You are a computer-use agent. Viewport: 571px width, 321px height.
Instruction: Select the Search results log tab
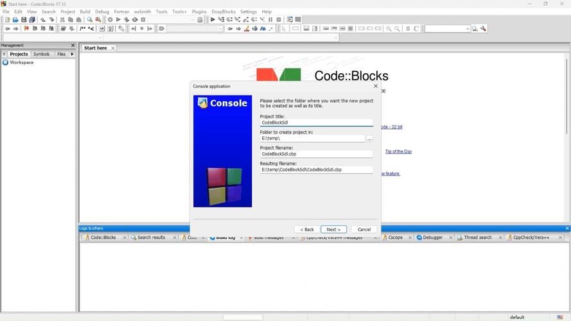coord(151,238)
